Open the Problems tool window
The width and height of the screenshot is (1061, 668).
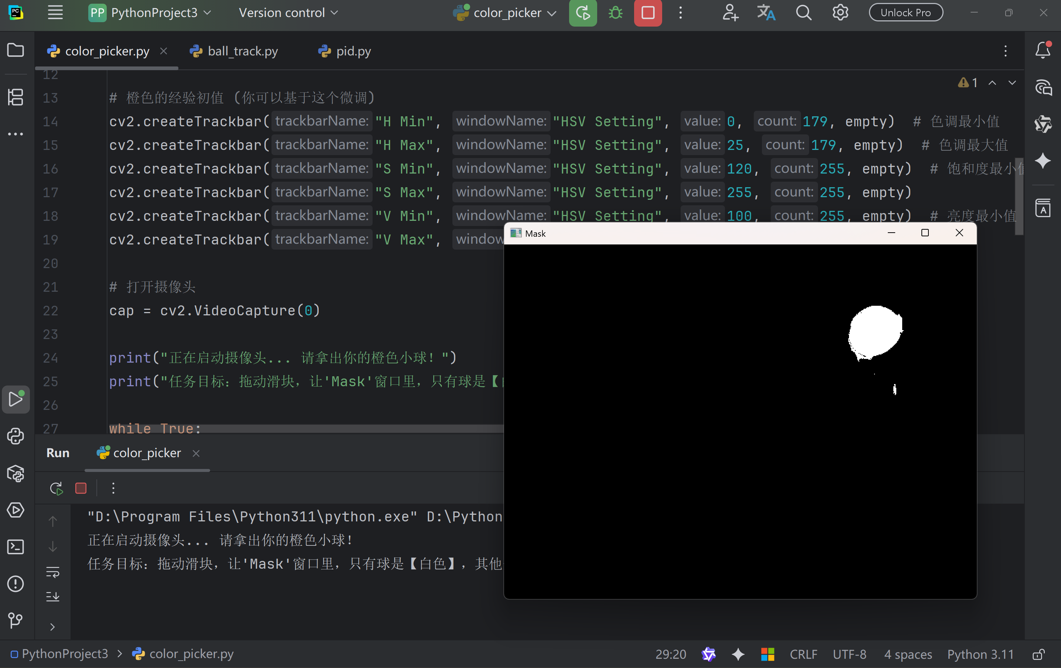[16, 584]
